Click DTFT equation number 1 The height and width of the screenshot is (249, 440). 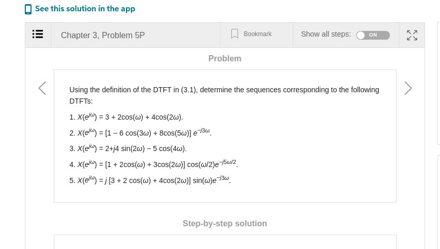point(126,117)
